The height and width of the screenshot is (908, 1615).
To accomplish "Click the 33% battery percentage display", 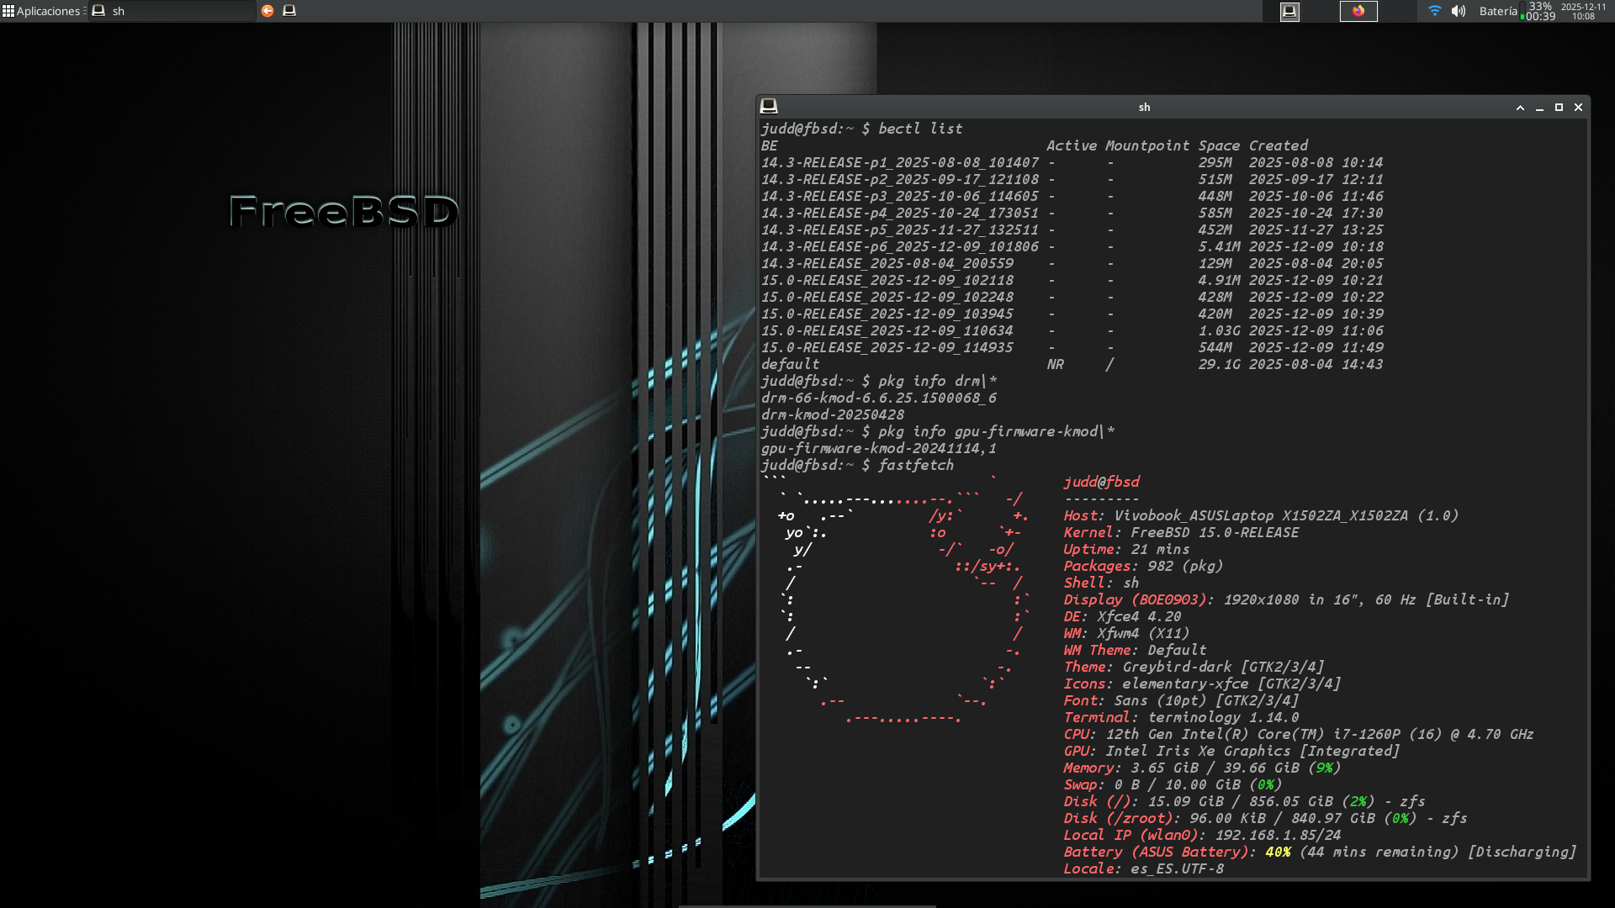I will click(1540, 7).
